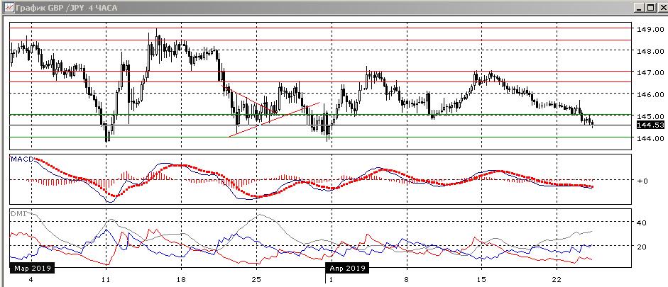Click the 147.00 price axis label
This screenshot has width=668, height=287.
coord(650,73)
